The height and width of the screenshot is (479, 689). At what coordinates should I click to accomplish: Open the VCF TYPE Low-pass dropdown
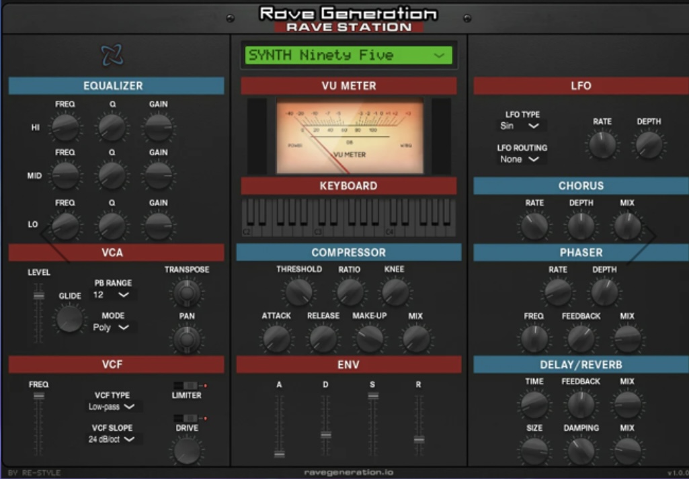click(112, 406)
